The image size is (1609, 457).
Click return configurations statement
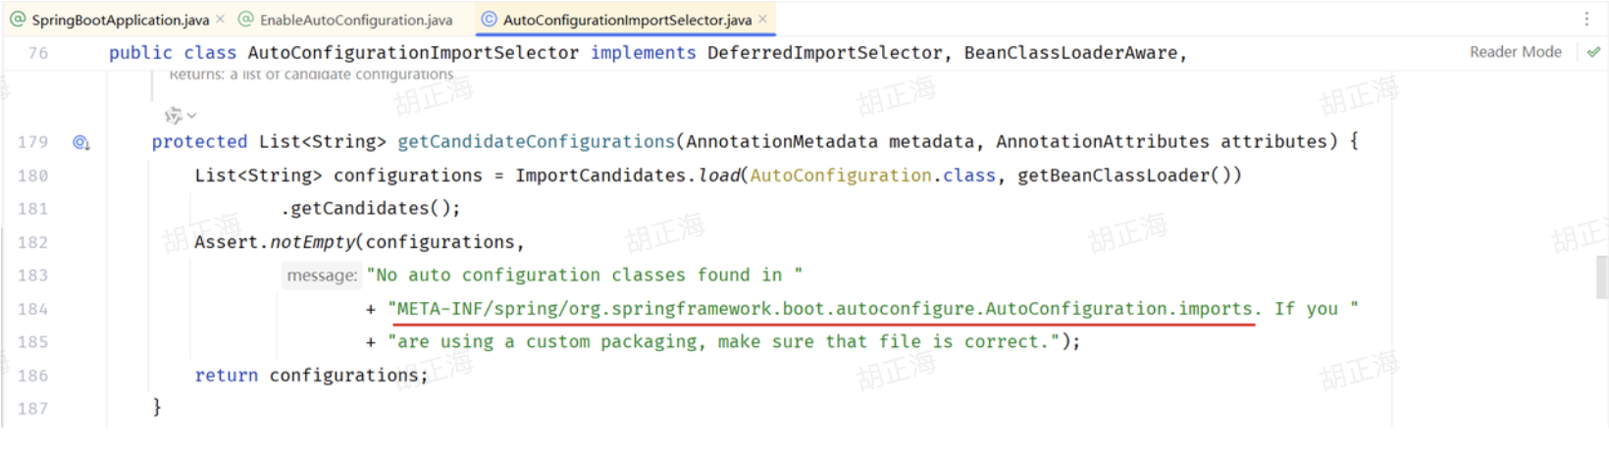(x=311, y=376)
